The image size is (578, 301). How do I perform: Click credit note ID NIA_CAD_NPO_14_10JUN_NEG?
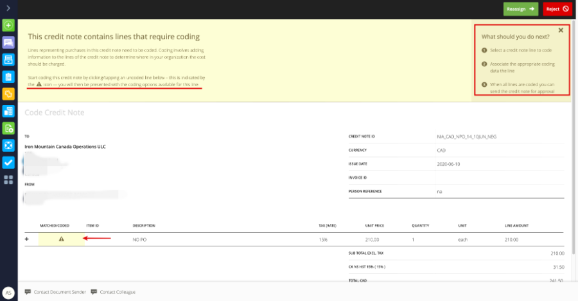tap(467, 136)
